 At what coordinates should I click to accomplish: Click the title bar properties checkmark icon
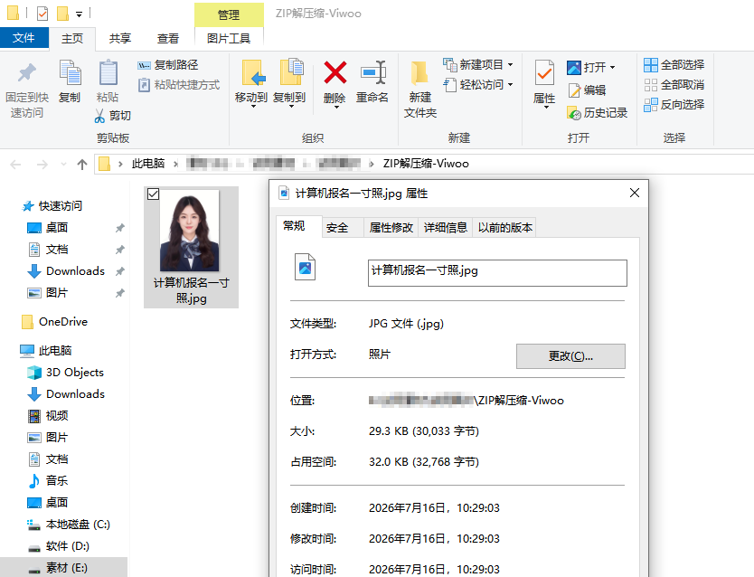(42, 14)
